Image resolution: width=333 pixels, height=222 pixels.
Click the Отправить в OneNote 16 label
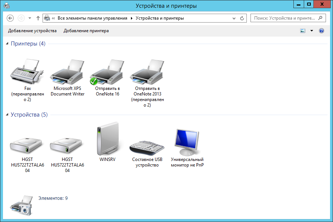tap(107, 91)
